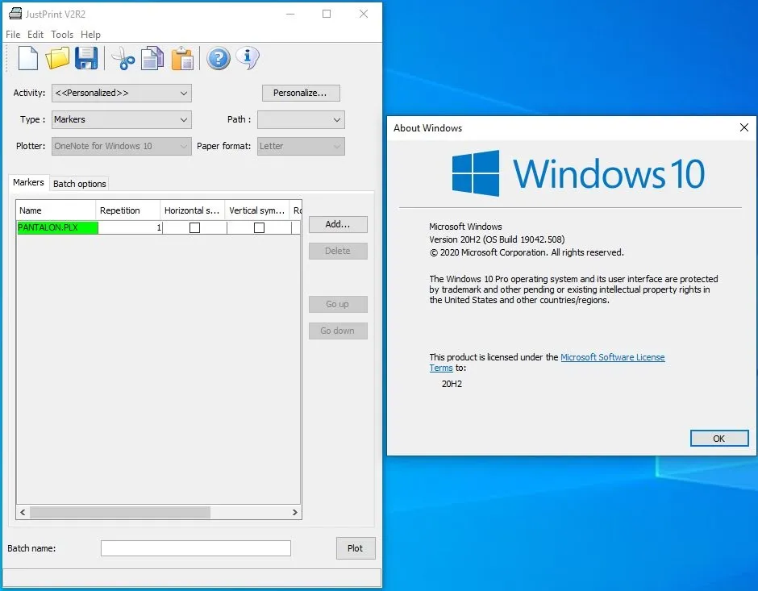Save using the floppy disk icon

coord(86,58)
